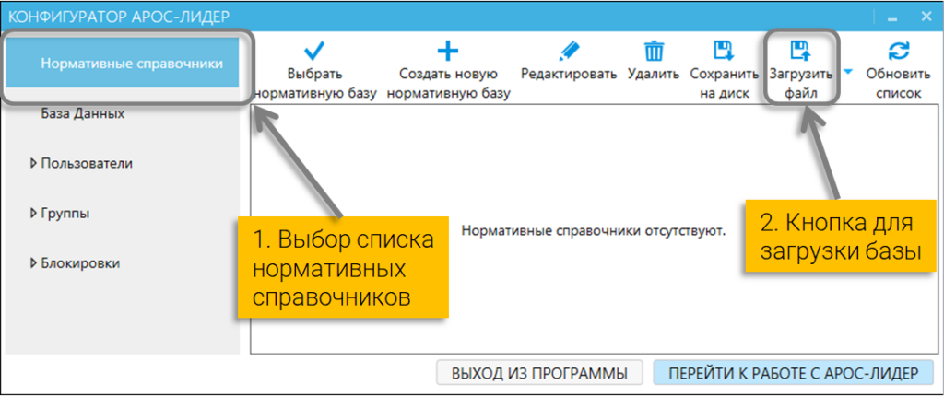Click the КОНФИГУРАТОР АРОС-ЛИДЕР title text
This screenshot has width=944, height=396.
tap(119, 17)
